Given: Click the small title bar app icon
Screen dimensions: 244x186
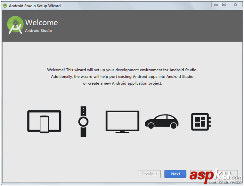Looking at the screenshot, I should click(x=5, y=6).
